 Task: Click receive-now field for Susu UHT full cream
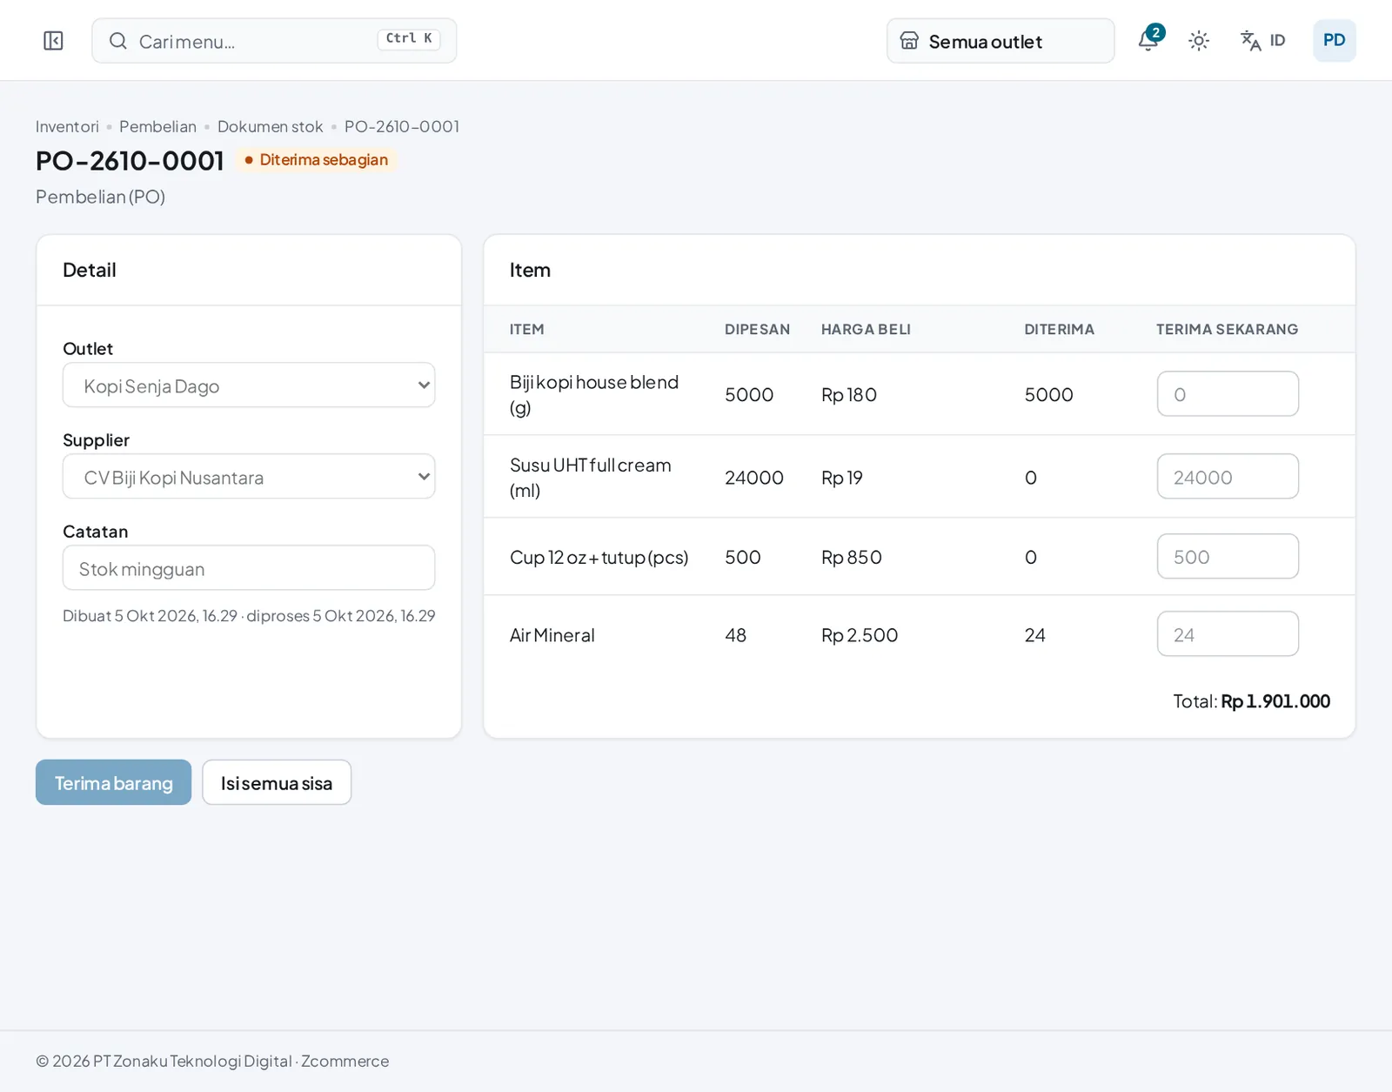[x=1228, y=477]
